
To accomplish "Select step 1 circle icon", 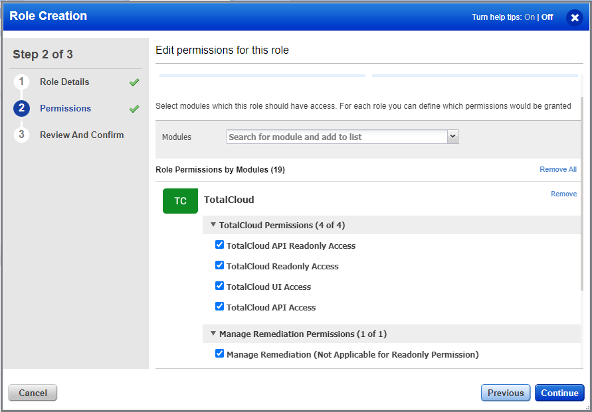I will (21, 82).
